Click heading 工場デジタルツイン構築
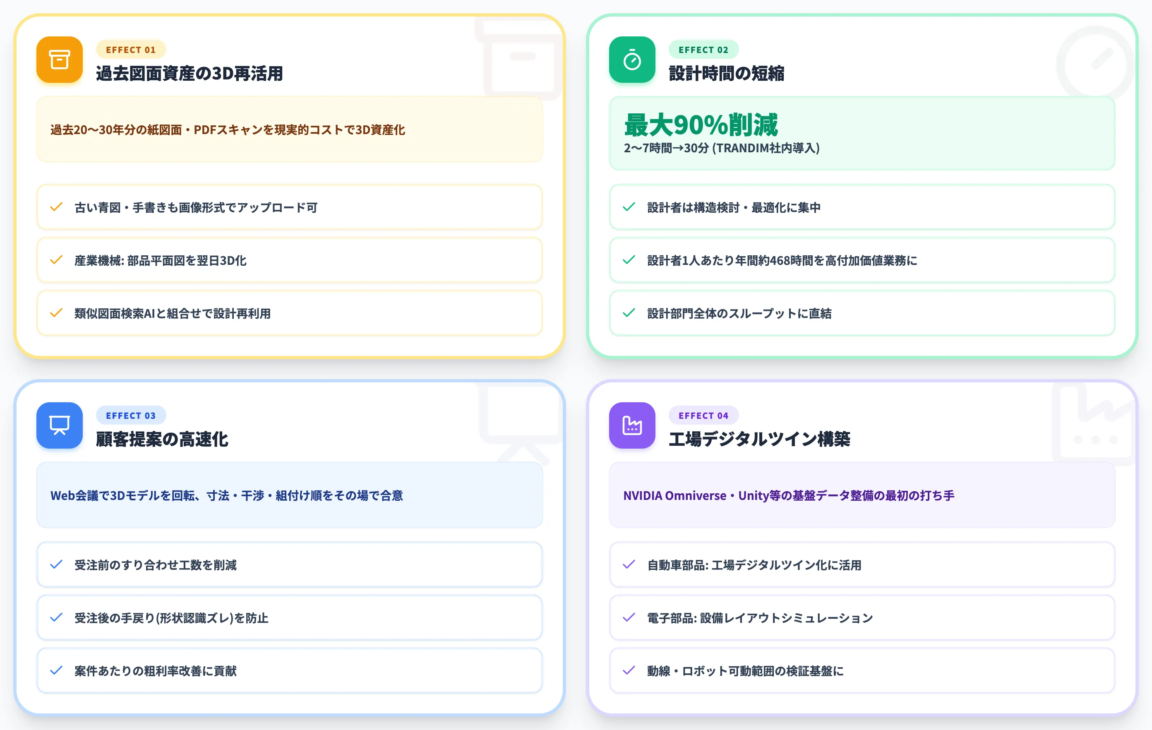Viewport: 1152px width, 730px height. click(759, 439)
